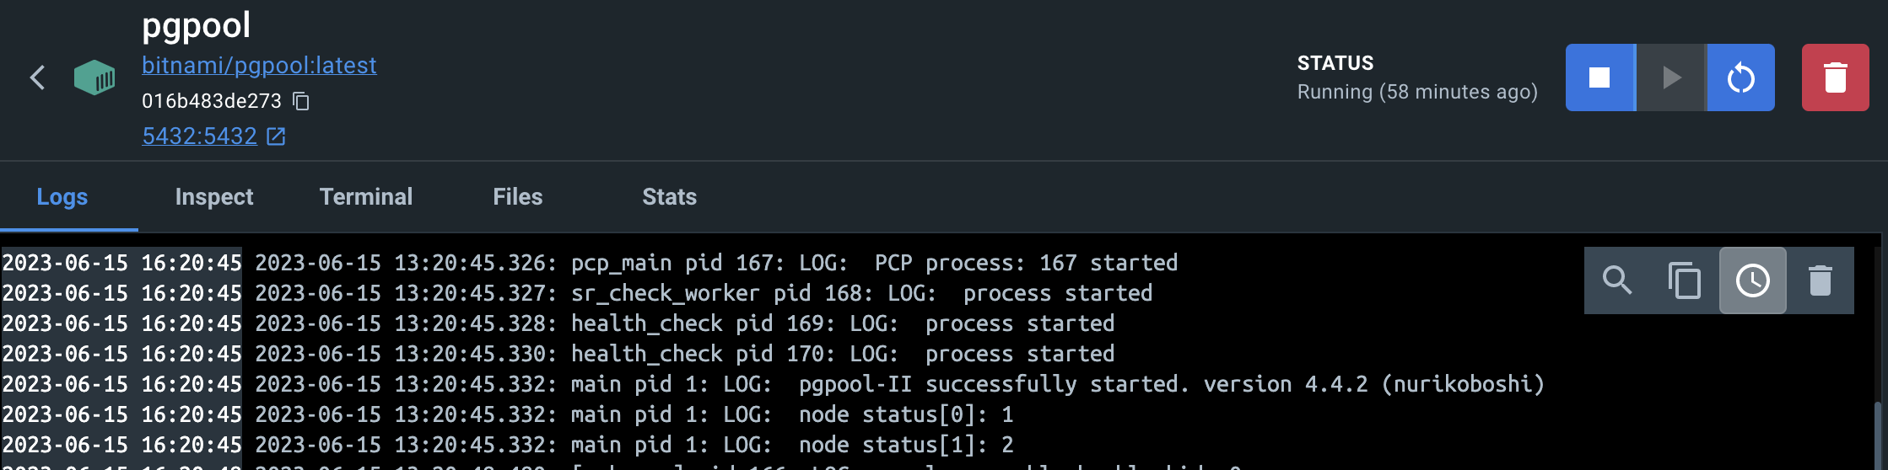Go back using the left chevron arrow
The image size is (1888, 470).
pyautogui.click(x=37, y=77)
